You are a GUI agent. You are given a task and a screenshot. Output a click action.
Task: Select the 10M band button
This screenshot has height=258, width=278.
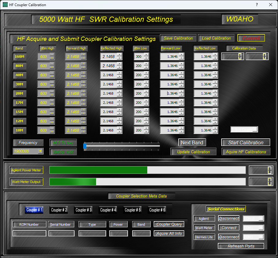[20, 130]
